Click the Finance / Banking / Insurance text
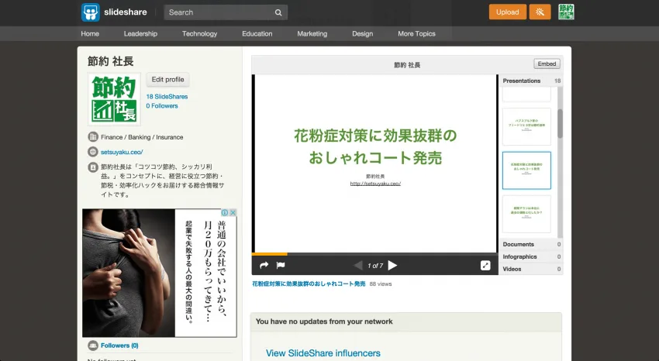Image resolution: width=659 pixels, height=361 pixels. [142, 137]
